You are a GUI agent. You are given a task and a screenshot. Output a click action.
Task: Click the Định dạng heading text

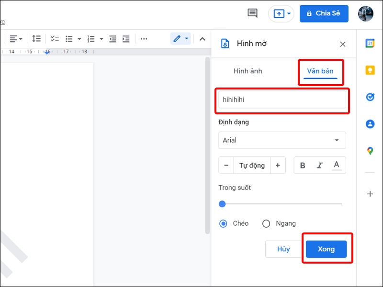tap(234, 122)
